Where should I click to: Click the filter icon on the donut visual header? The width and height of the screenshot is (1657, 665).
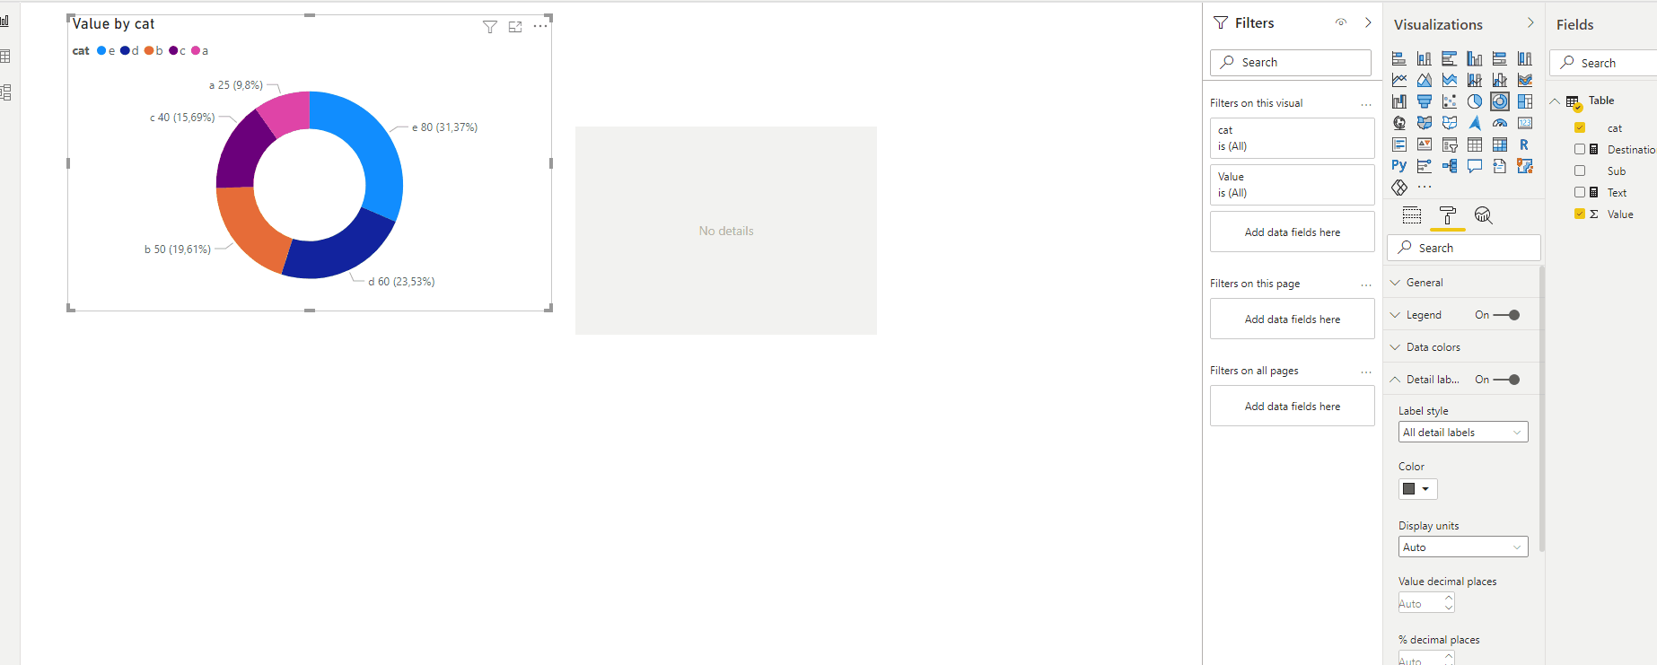click(490, 27)
